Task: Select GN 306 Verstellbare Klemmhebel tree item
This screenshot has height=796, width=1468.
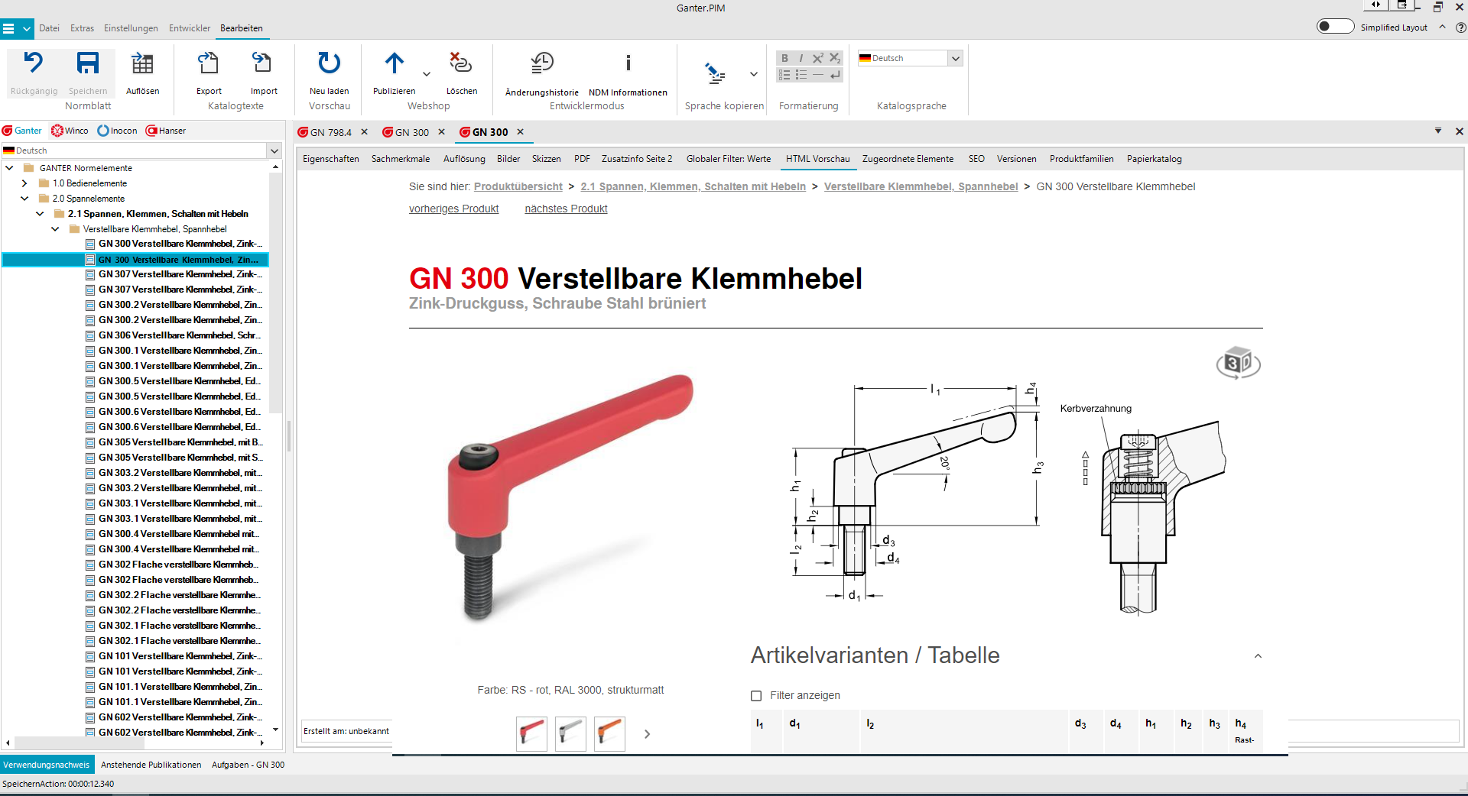Action: [180, 335]
